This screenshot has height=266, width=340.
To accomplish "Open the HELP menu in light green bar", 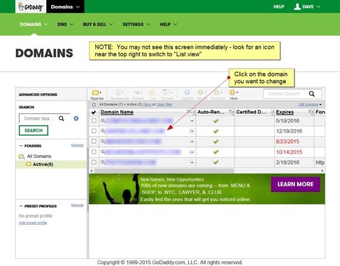I will [168, 24].
